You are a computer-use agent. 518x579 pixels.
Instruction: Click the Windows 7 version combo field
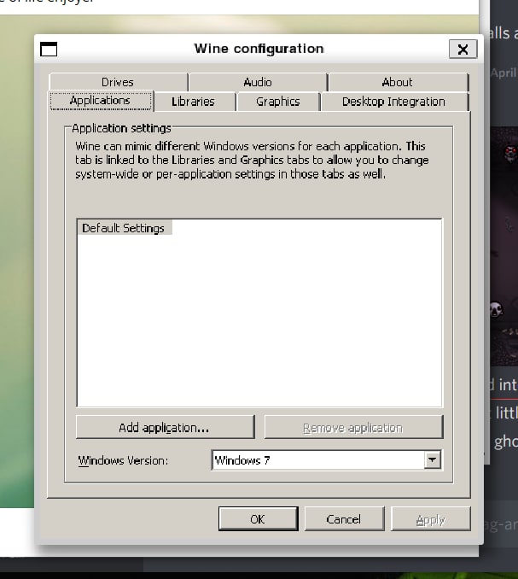[327, 460]
